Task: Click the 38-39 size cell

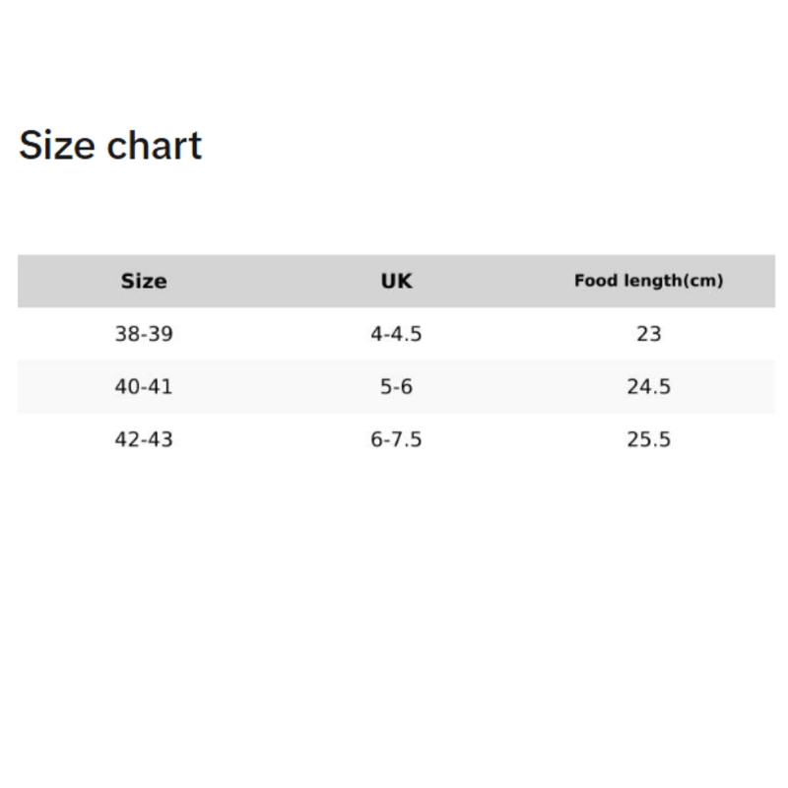Action: pyautogui.click(x=144, y=334)
